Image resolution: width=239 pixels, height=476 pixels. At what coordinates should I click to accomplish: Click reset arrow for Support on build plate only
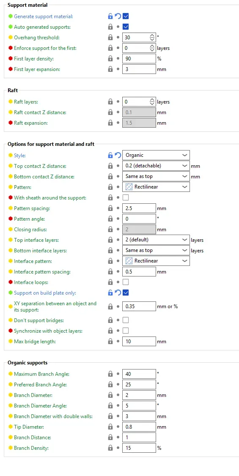click(118, 293)
